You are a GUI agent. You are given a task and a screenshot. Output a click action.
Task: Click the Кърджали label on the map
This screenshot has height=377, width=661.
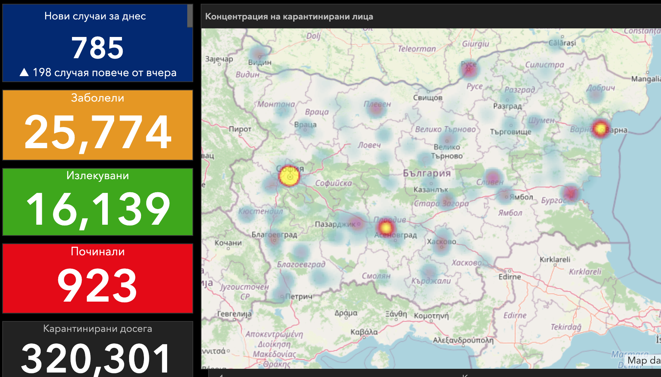(431, 281)
